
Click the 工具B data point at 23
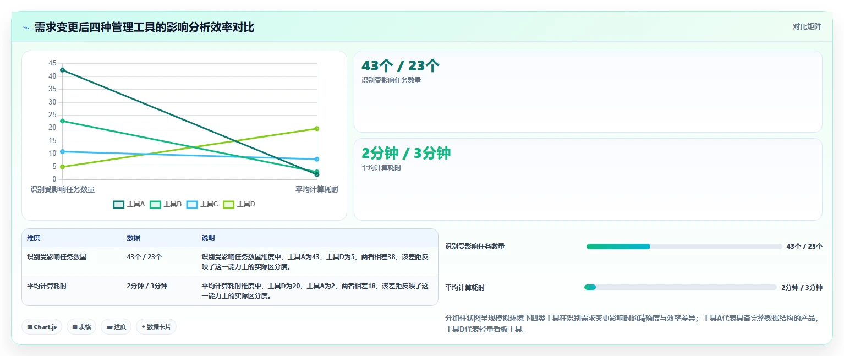(x=63, y=121)
